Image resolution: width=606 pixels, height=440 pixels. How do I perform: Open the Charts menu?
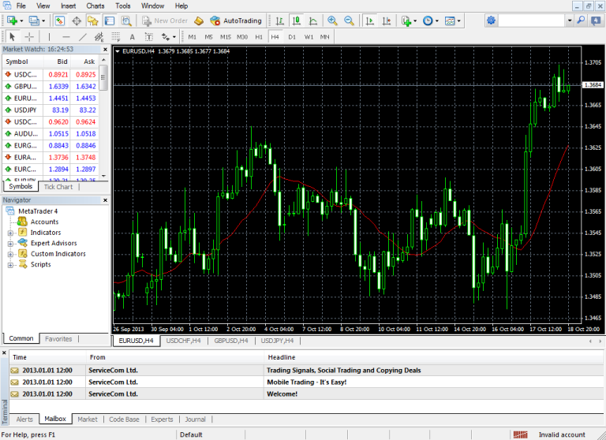(95, 6)
